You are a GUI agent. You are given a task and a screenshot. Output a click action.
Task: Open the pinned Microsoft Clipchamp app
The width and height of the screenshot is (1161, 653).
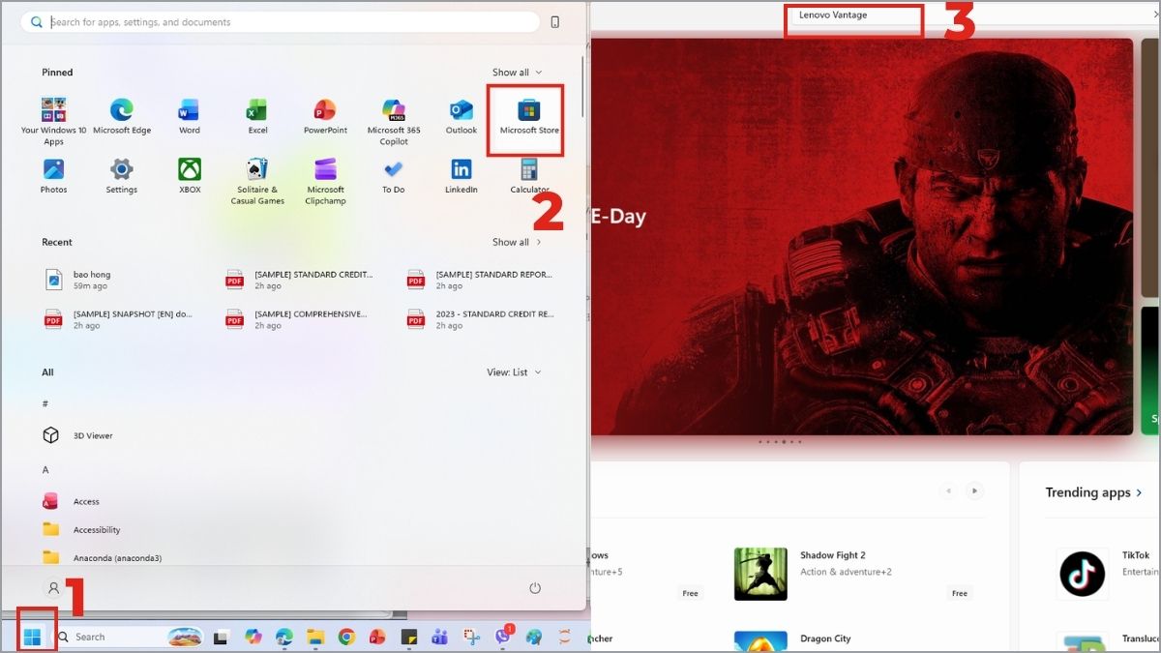tap(325, 181)
